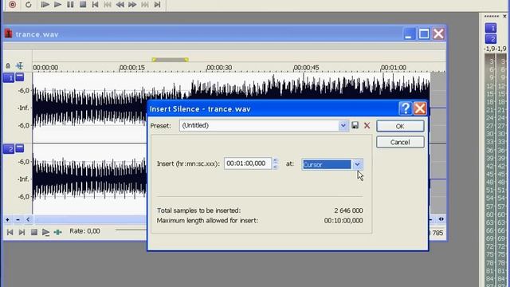Click the 'Rate: 0,00' label
Image resolution: width=510 pixels, height=287 pixels.
[x=84, y=231]
